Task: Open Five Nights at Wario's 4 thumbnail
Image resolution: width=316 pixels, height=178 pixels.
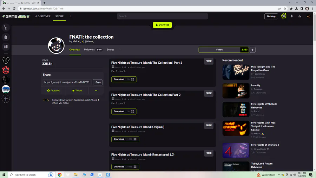Action: 236,150
